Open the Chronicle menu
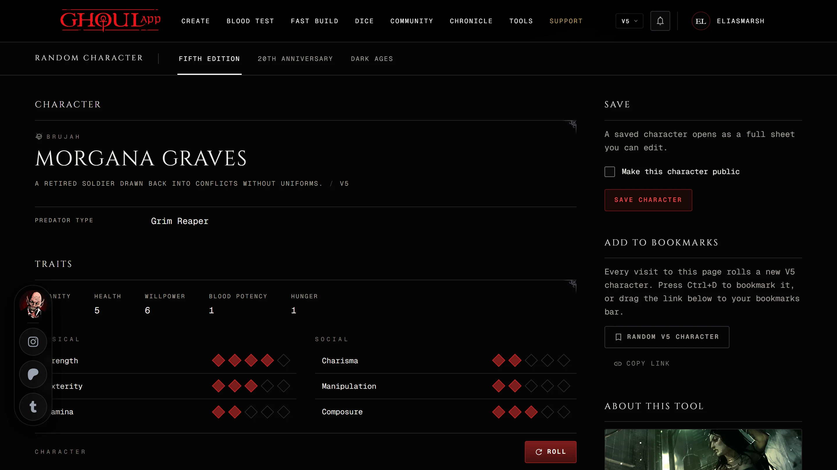The image size is (837, 470). [471, 21]
